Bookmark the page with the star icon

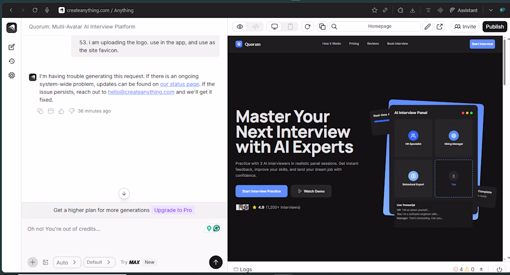pyautogui.click(x=374, y=10)
